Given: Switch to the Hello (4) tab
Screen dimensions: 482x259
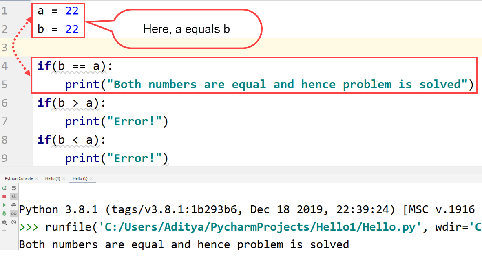Looking at the screenshot, I should pos(53,178).
